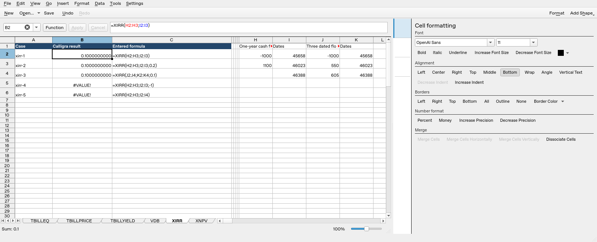
Task: Click the Undo toolbar button
Action: 68,13
